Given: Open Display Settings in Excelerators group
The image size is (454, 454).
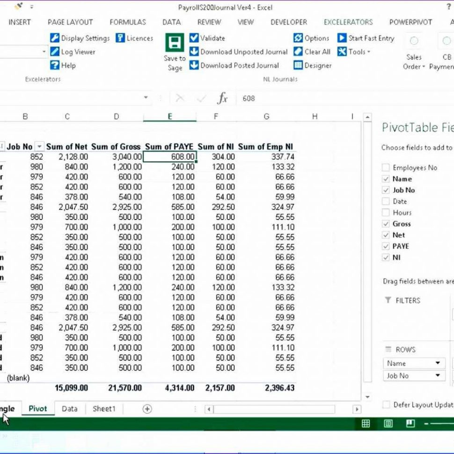Looking at the screenshot, I should point(80,38).
